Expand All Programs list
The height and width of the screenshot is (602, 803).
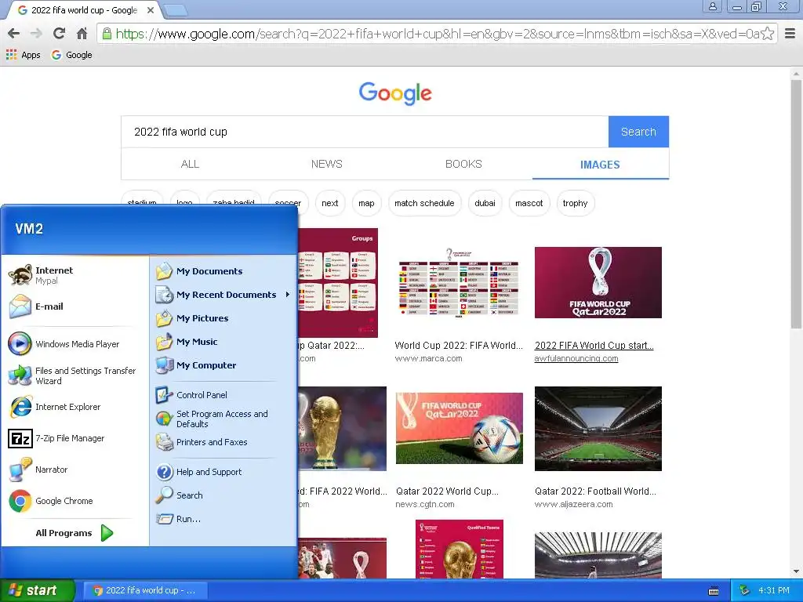point(74,533)
